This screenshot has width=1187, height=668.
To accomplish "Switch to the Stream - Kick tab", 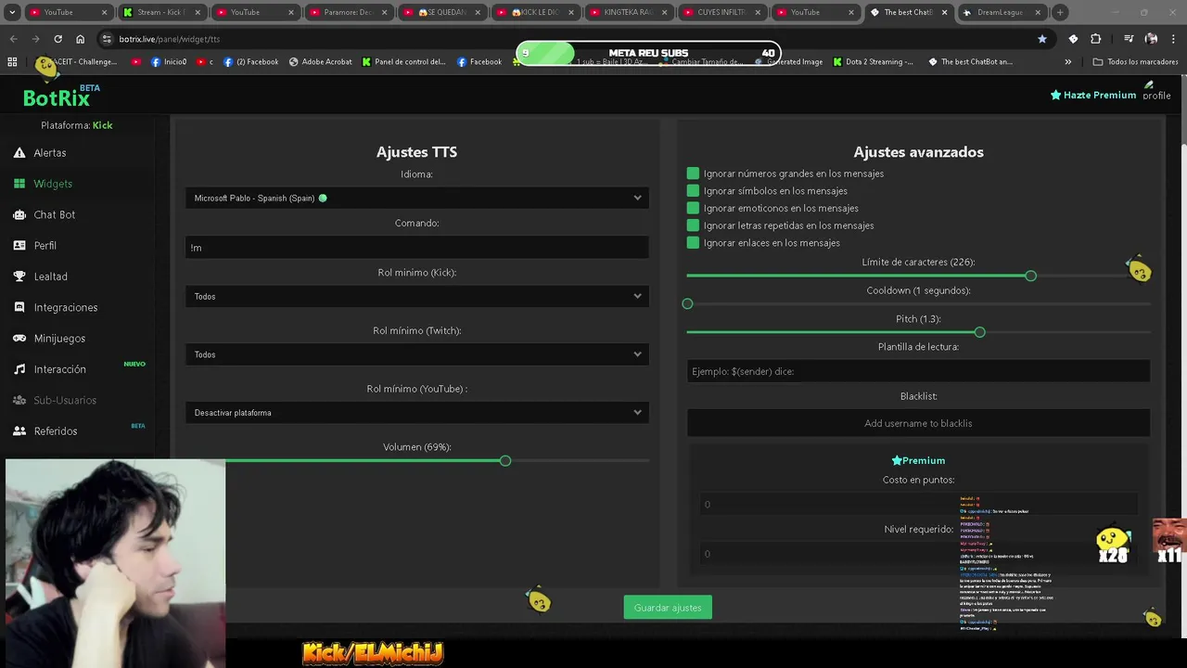I will point(160,12).
